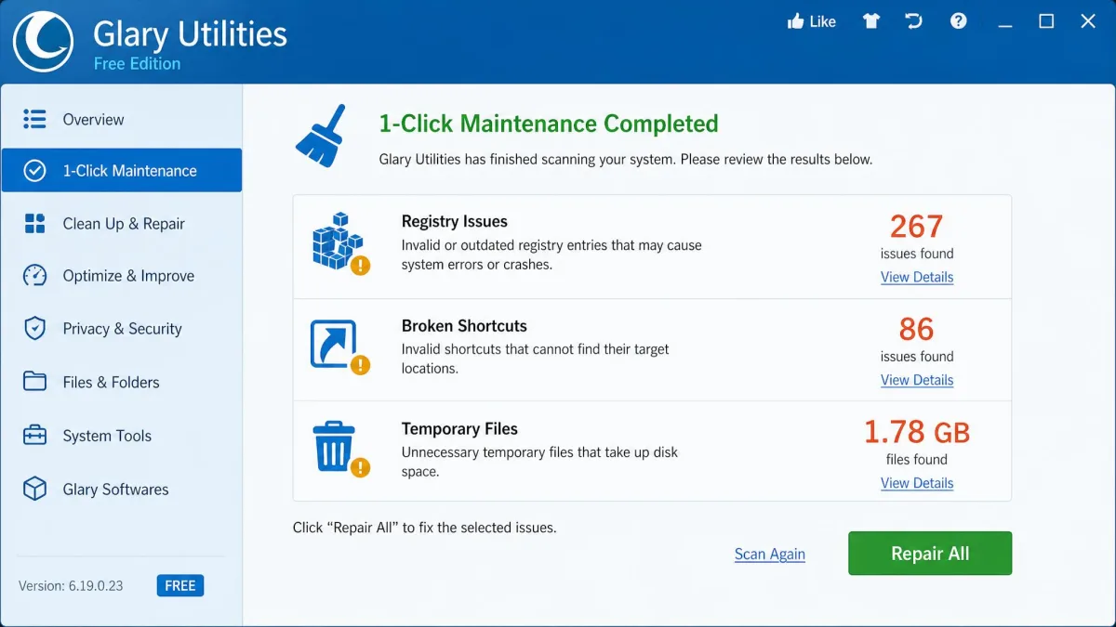Open Files & Folders section
The height and width of the screenshot is (627, 1116).
click(x=122, y=382)
